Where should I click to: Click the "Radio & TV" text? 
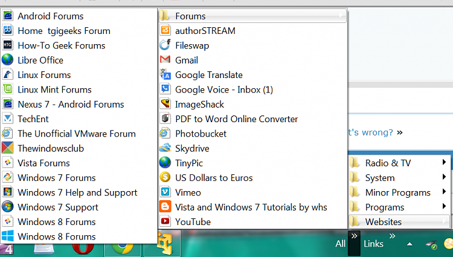pyautogui.click(x=388, y=163)
